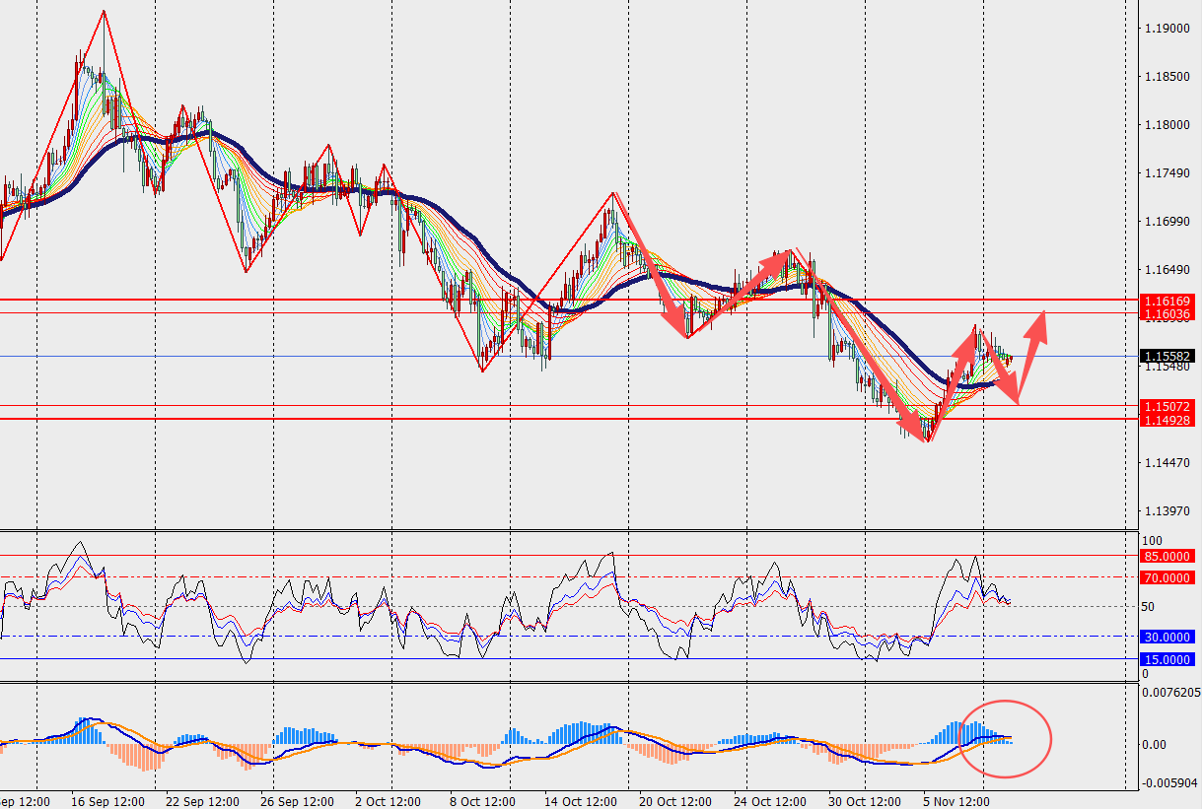Screen dimensions: 1203x809
Task: Click the current price 1.15582 label
Action: tap(1166, 356)
